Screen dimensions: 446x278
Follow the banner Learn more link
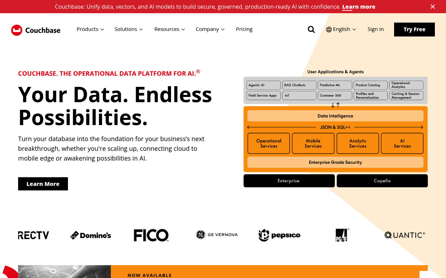pyautogui.click(x=359, y=7)
